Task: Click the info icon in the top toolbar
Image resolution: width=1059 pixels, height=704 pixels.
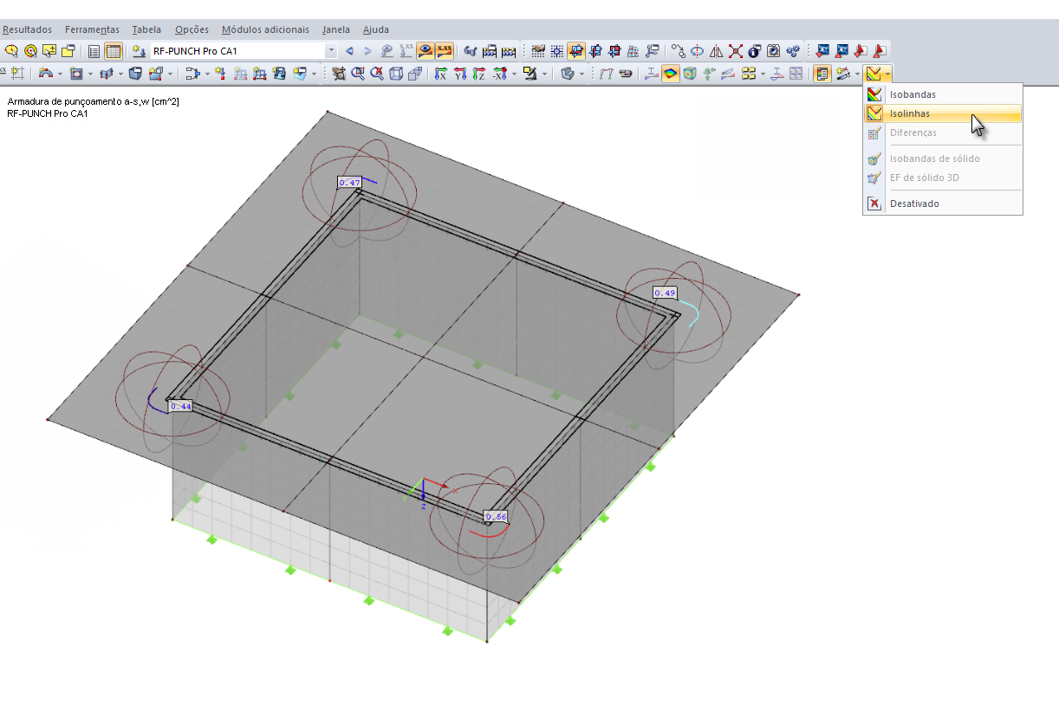Action: click(754, 51)
